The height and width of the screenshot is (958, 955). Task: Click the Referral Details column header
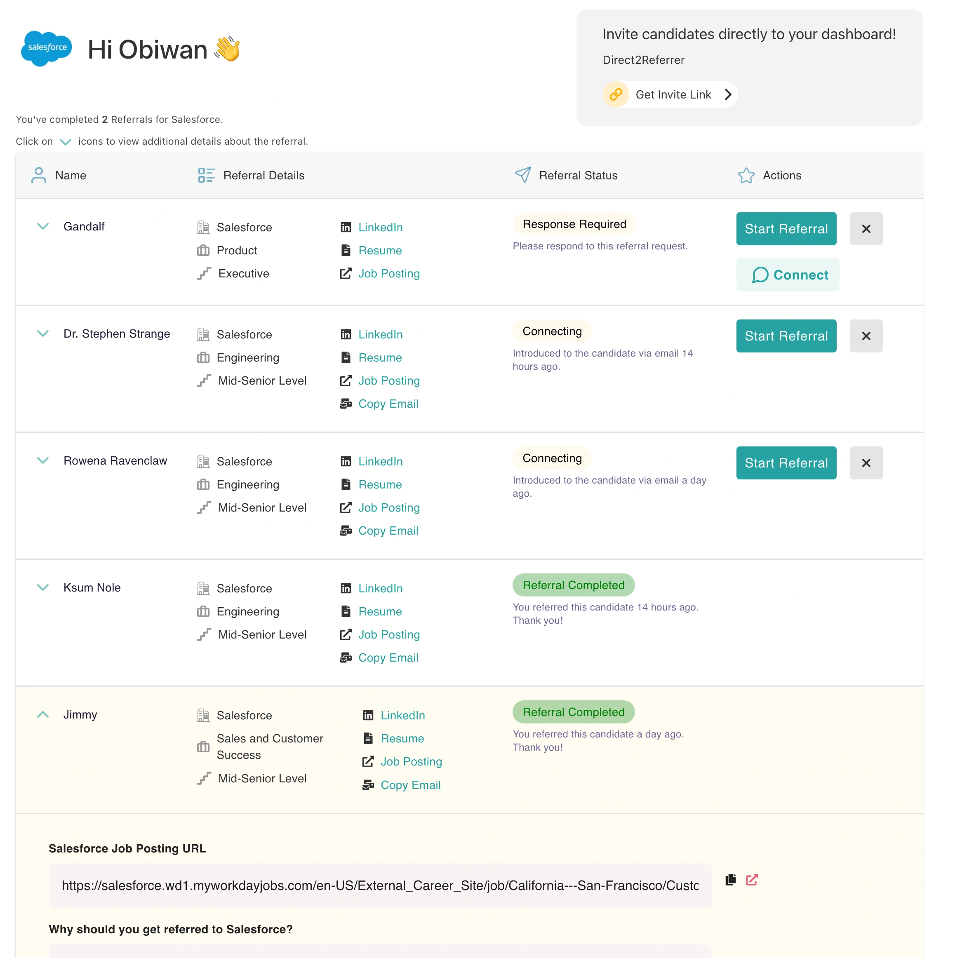click(x=263, y=175)
